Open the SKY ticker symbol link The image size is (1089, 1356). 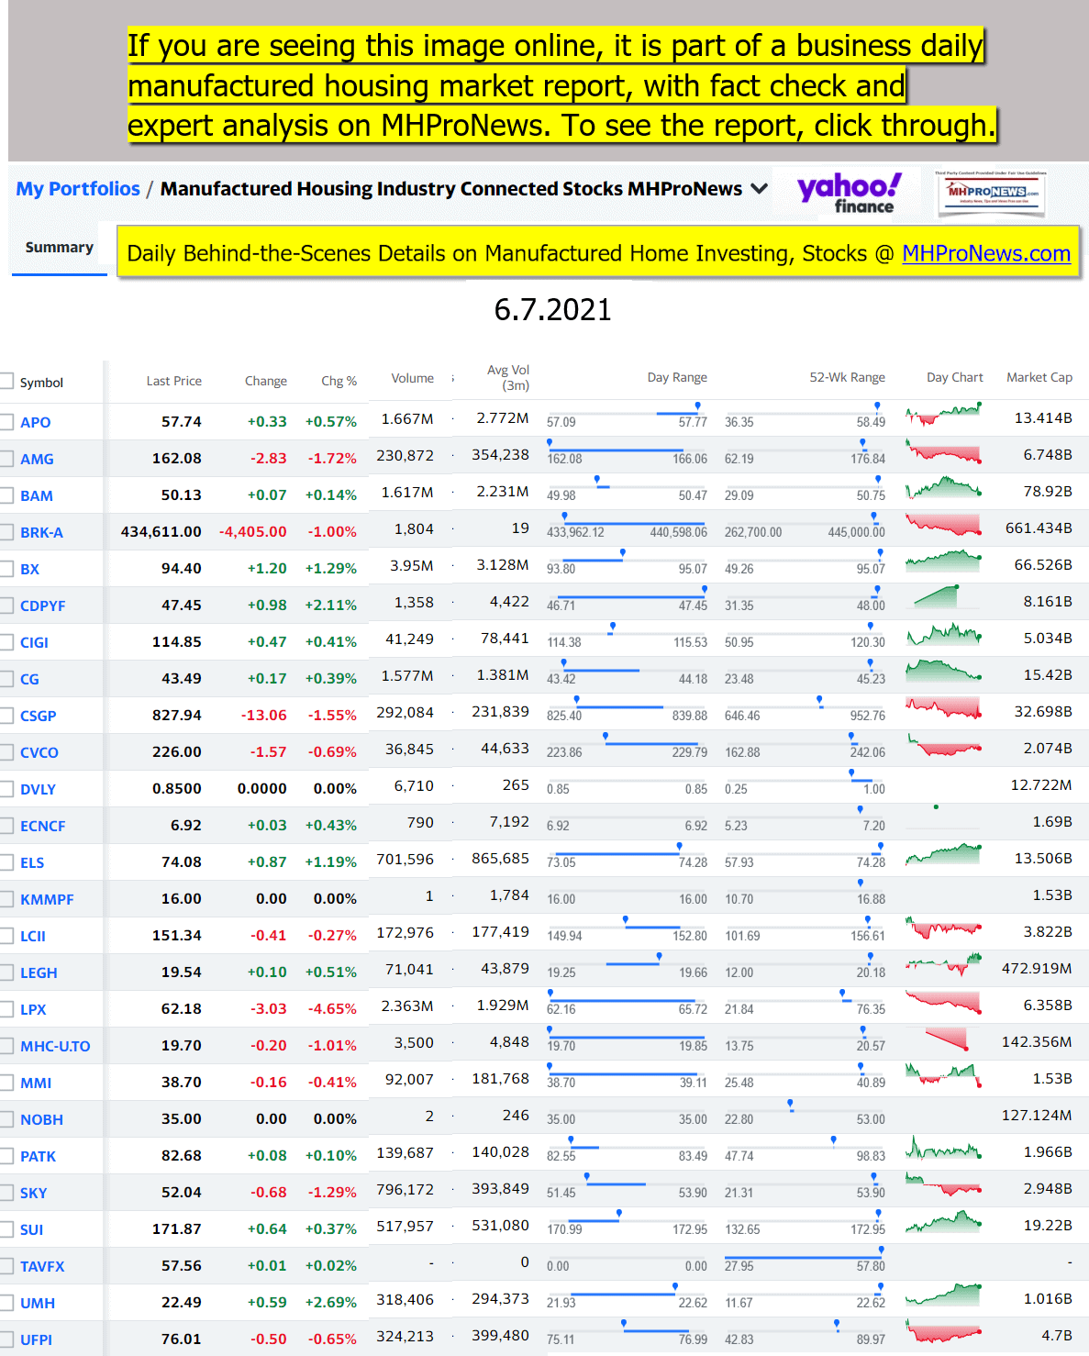click(x=34, y=1193)
